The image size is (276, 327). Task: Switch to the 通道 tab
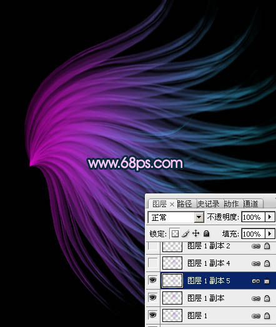pos(251,203)
